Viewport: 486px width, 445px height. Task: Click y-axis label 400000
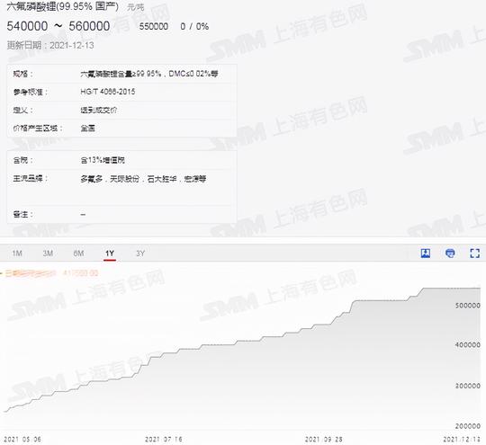click(x=468, y=344)
